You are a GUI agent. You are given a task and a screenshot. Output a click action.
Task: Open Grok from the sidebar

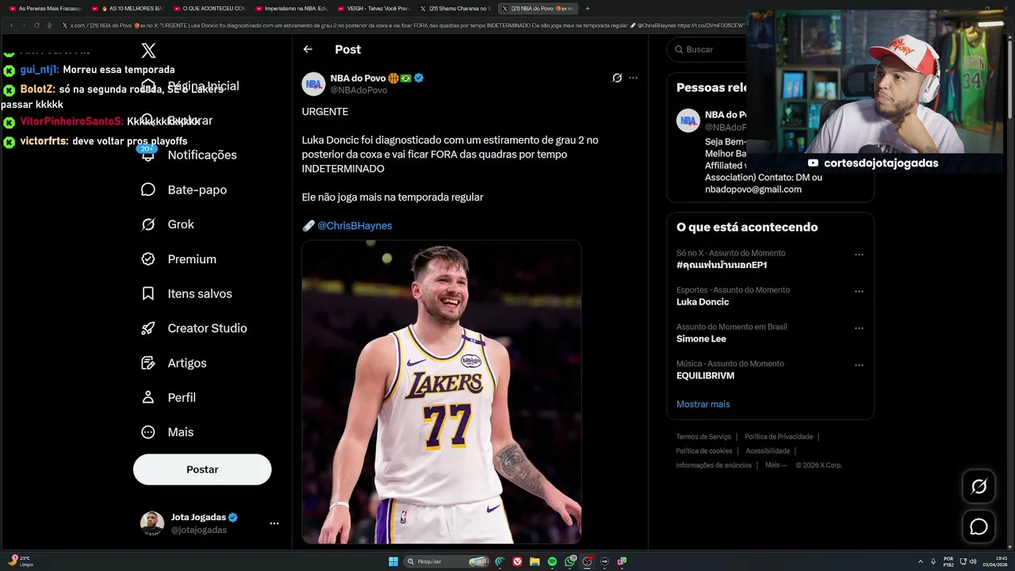pyautogui.click(x=181, y=224)
